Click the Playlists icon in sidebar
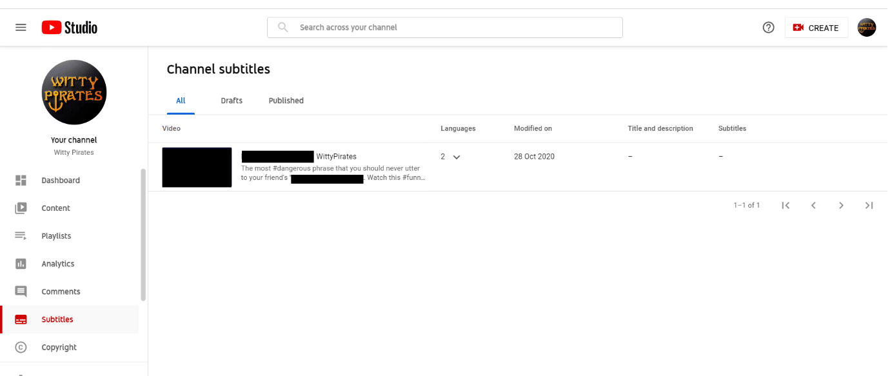 21,236
